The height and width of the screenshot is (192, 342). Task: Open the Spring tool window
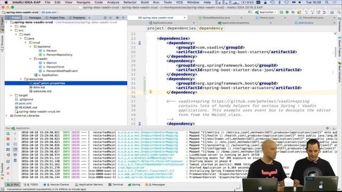pos(134,185)
